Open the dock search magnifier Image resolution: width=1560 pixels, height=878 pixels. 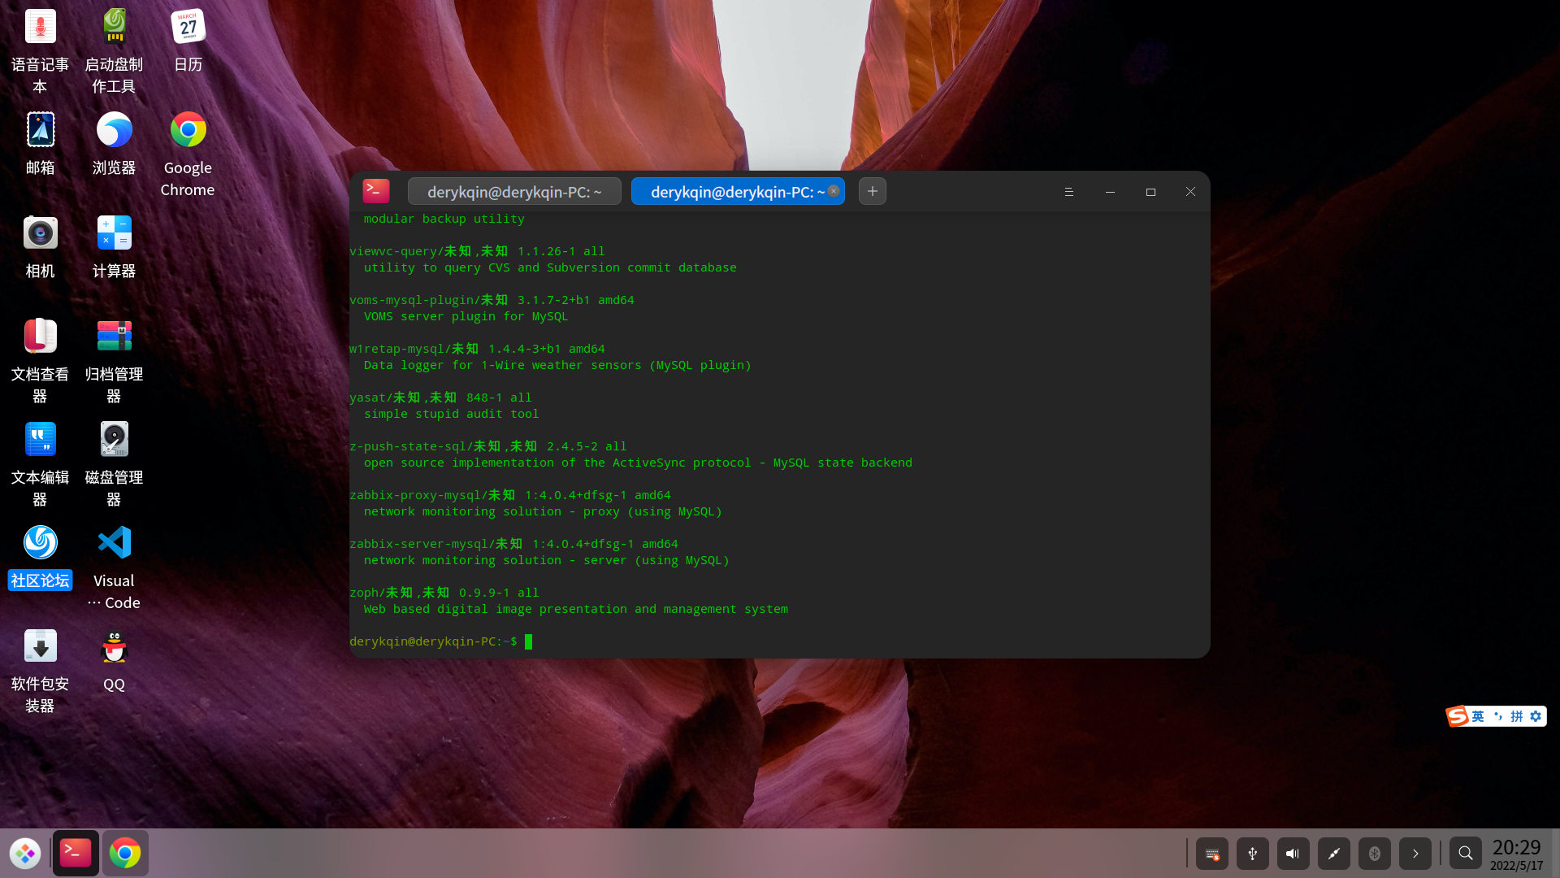pos(1465,854)
